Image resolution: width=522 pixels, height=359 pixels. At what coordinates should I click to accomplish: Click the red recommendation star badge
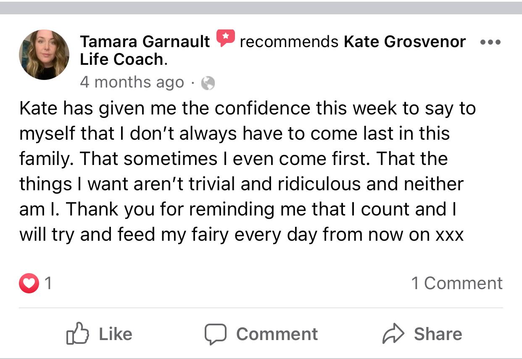pos(225,38)
